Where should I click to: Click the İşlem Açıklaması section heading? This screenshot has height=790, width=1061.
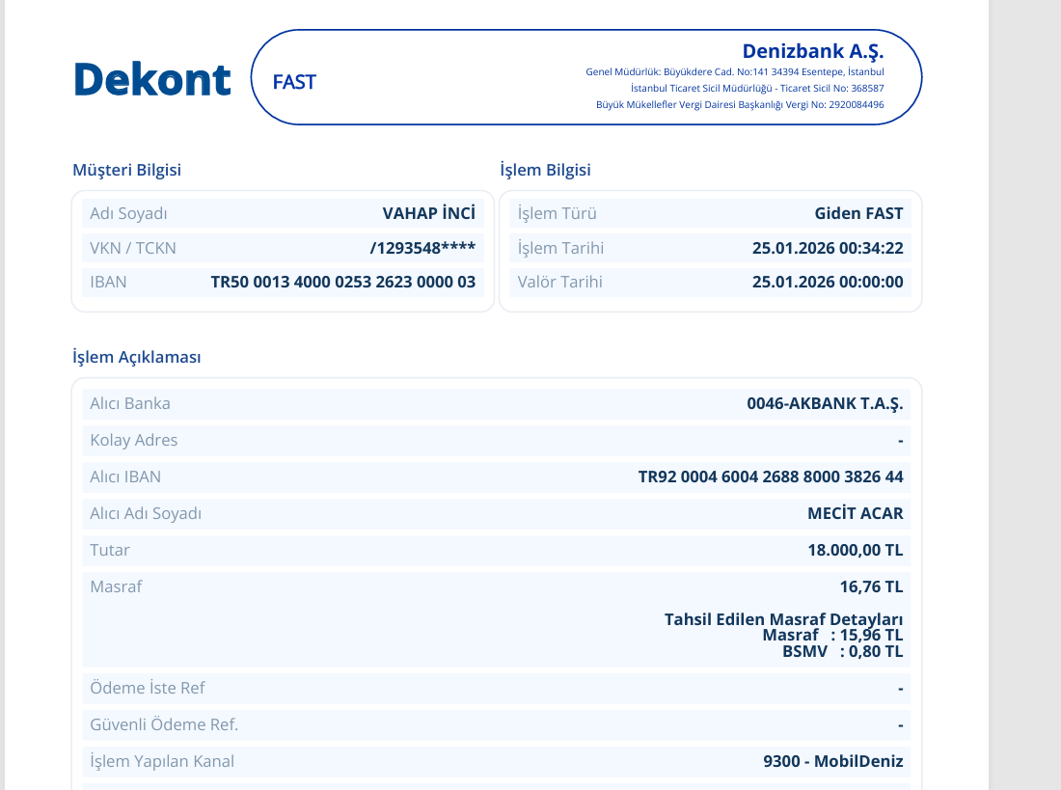137,357
